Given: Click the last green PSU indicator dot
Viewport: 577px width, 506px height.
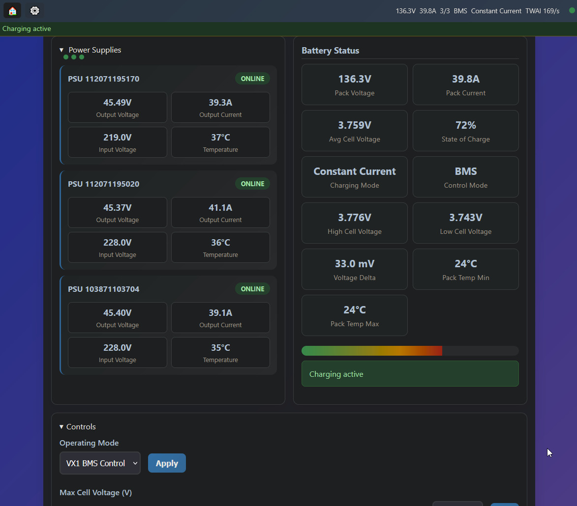Looking at the screenshot, I should click(x=82, y=57).
